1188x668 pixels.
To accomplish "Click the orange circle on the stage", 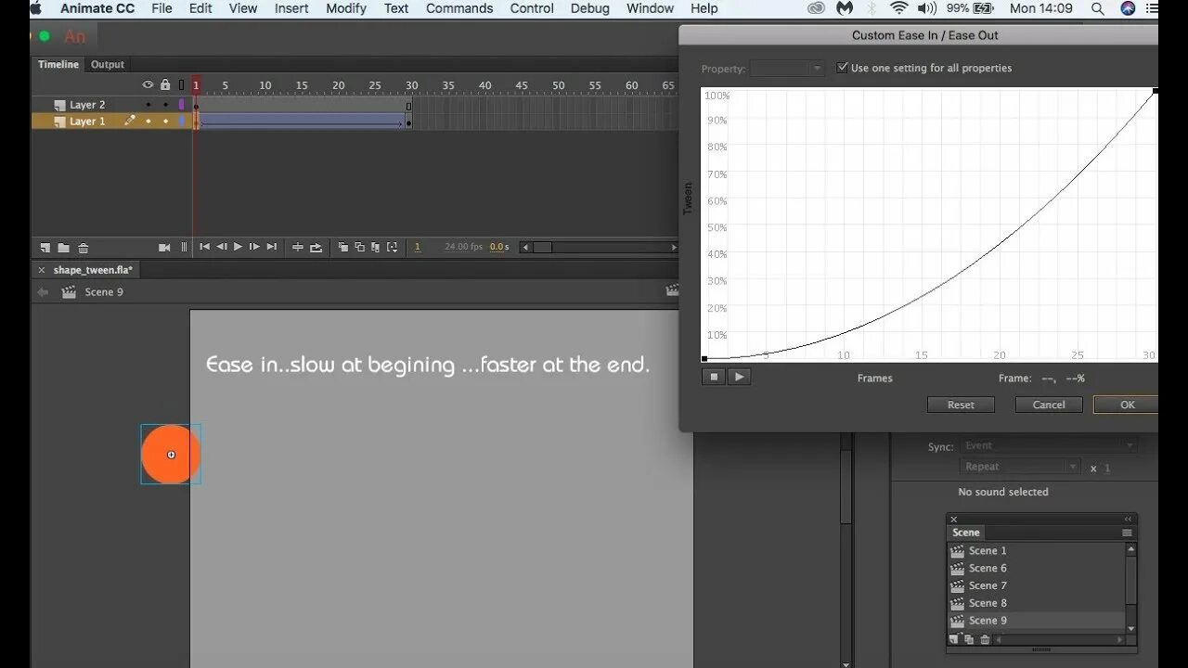I will [171, 455].
